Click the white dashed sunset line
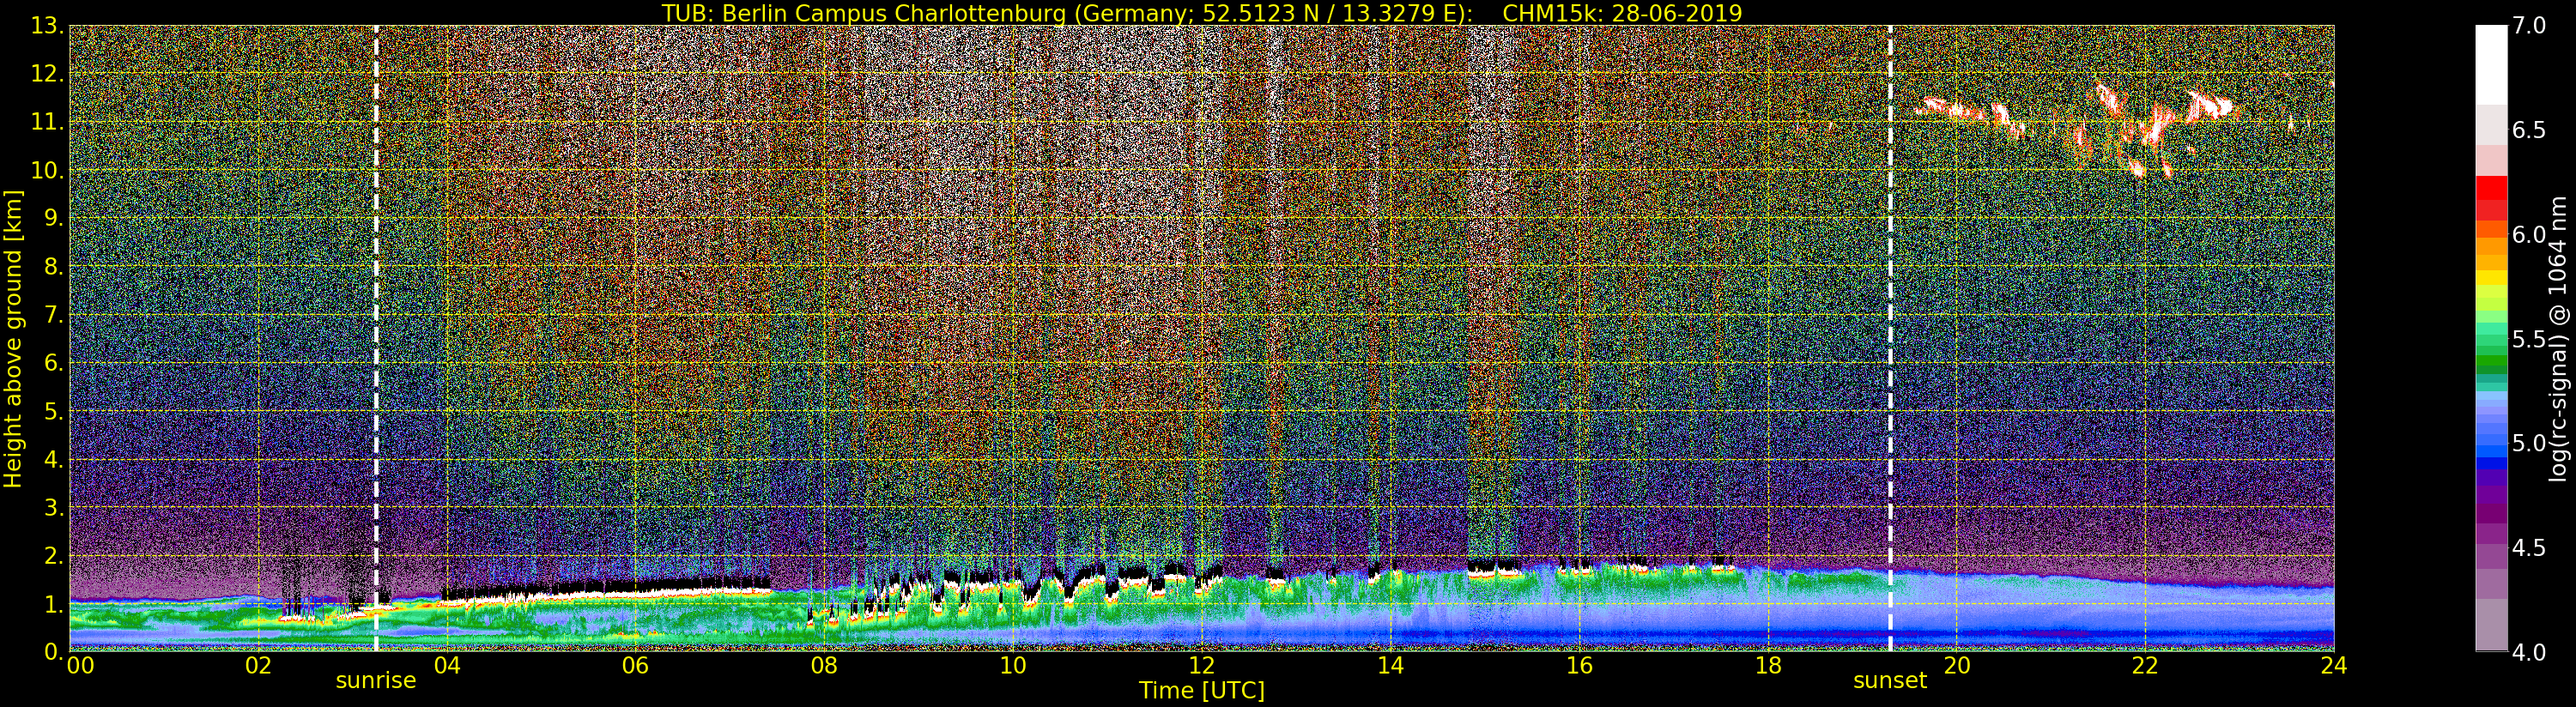The image size is (2576, 707). [x=1890, y=300]
